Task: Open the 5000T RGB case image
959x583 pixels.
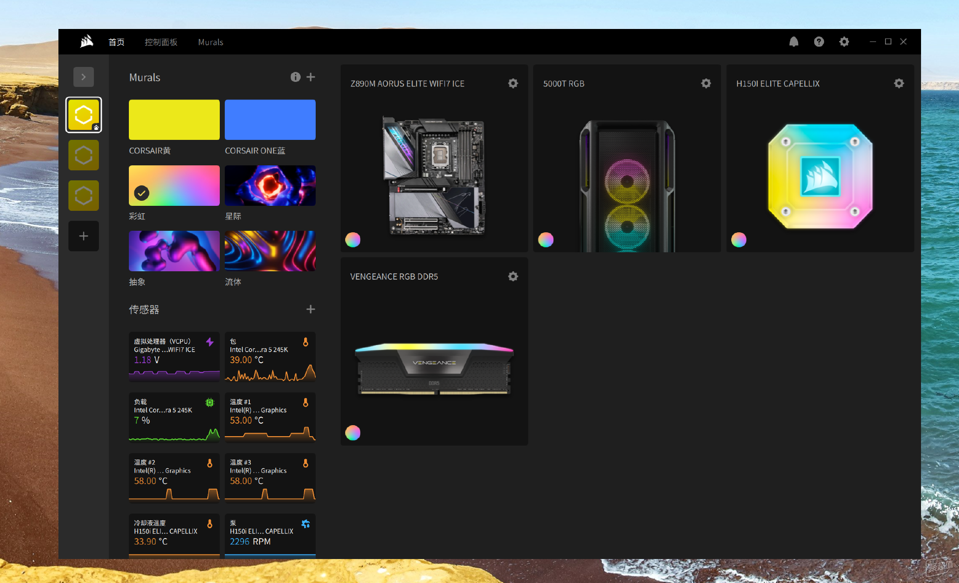Action: (x=627, y=185)
